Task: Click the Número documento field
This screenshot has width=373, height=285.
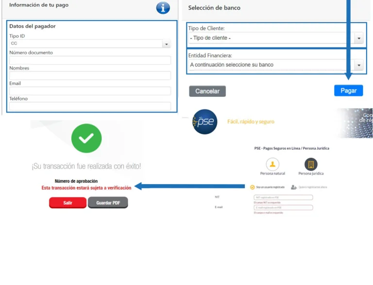Action: 90,60
